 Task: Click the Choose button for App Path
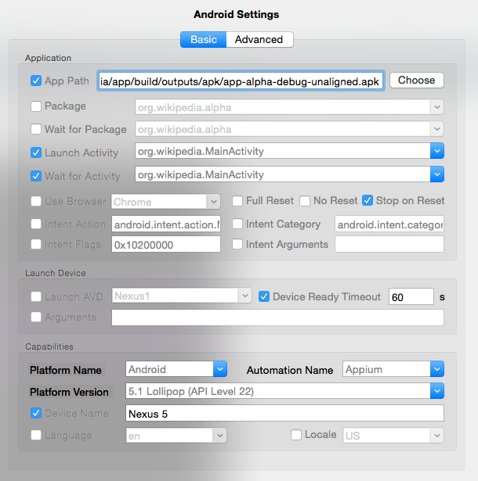[416, 80]
